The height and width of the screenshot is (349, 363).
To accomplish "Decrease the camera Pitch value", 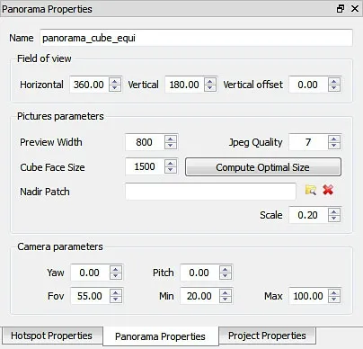I will click(x=226, y=276).
